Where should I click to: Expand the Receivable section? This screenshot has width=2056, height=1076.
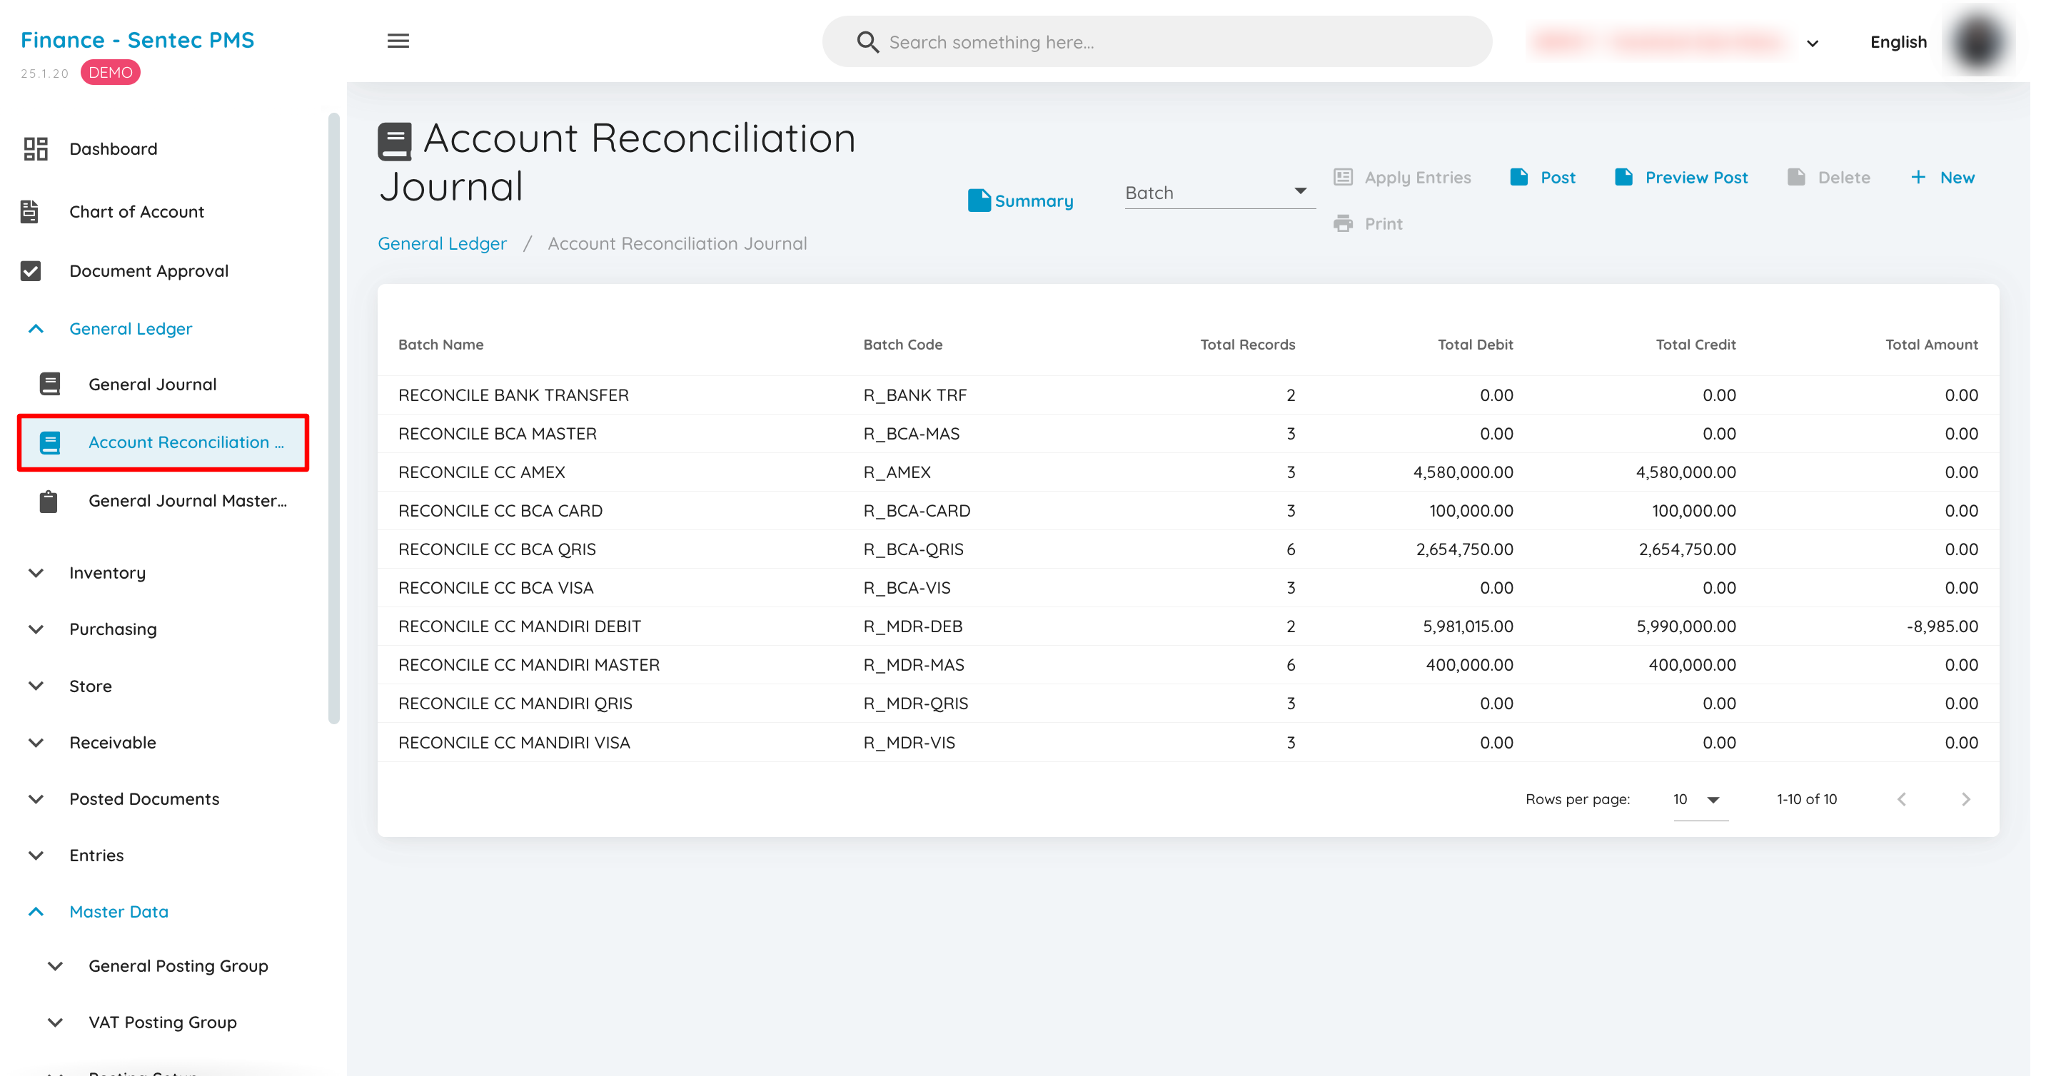[36, 743]
